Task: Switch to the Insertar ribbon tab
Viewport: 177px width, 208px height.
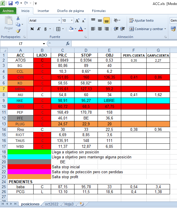Action: pyautogui.click(x=43, y=11)
